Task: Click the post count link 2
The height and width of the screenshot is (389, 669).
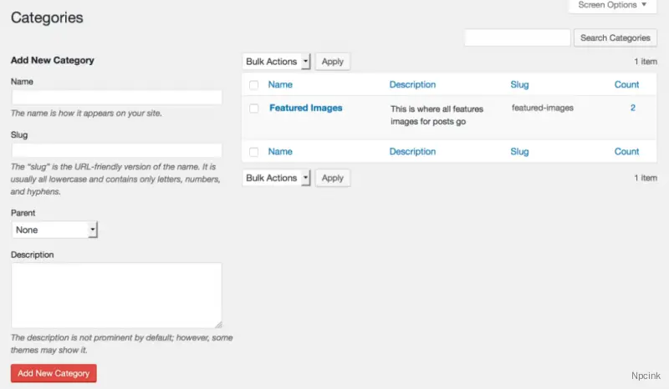Action: [633, 108]
